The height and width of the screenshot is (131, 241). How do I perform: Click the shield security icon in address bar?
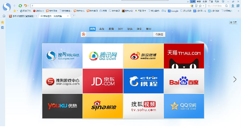click(x=196, y=6)
